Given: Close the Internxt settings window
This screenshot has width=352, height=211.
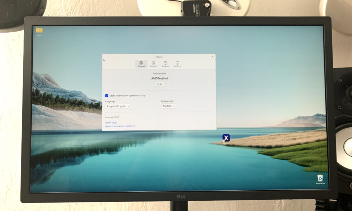Looking at the screenshot, I should click(x=212, y=56).
